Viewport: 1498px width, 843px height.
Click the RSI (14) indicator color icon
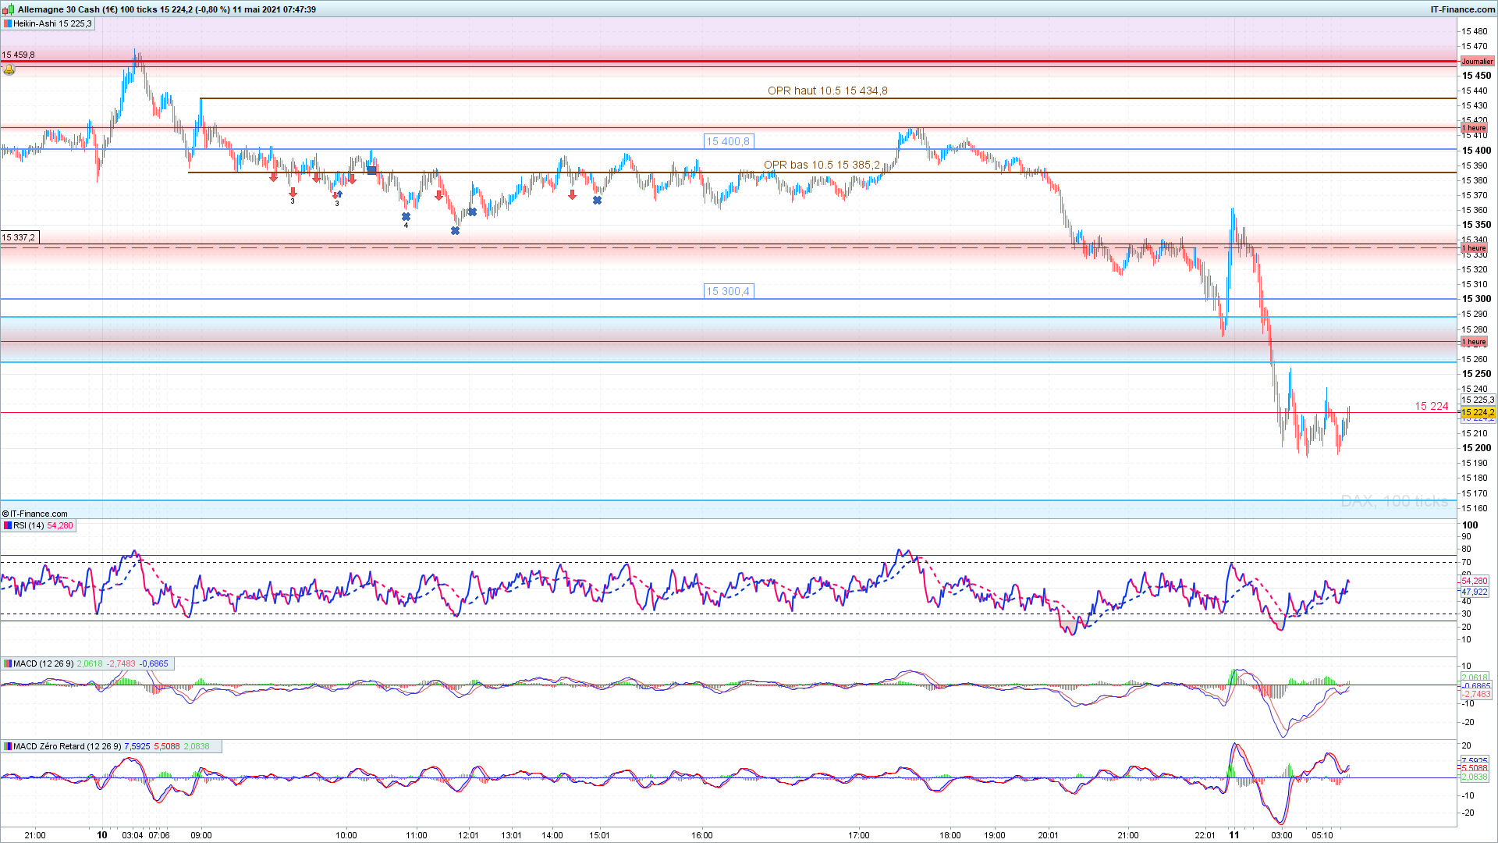point(7,525)
